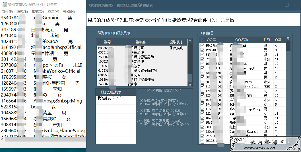Maximize the QQ群成员提取 window
Screen dimensions: 301x152
coord(286,5)
